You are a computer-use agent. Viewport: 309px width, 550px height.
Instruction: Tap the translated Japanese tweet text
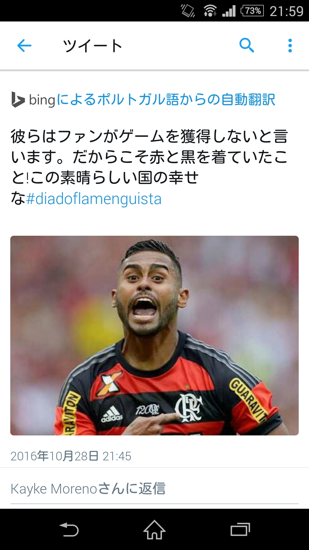(149, 167)
